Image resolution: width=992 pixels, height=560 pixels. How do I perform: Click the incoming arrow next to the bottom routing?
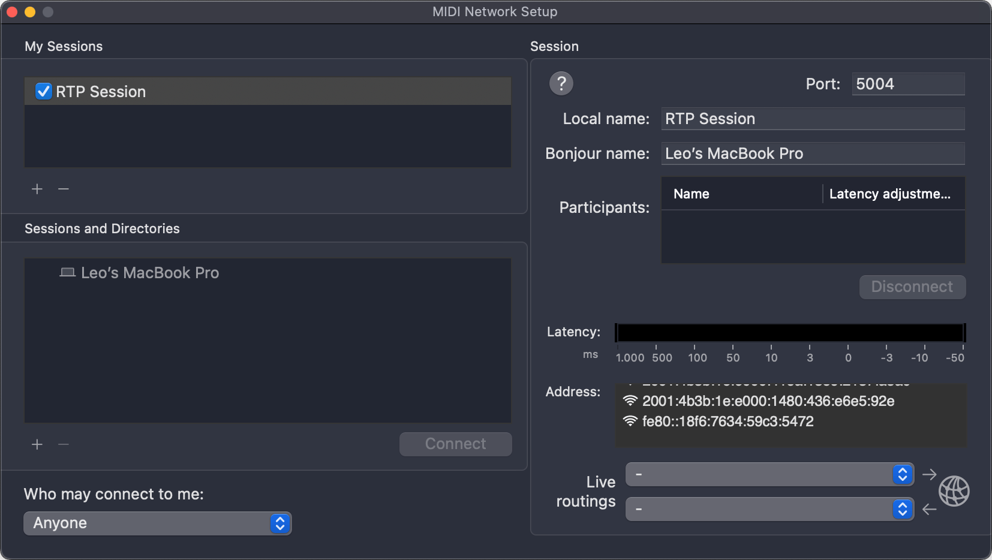coord(929,509)
